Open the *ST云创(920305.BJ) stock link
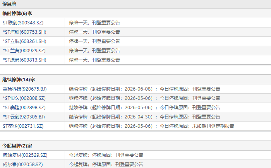The image size is (271, 168). 24,117
